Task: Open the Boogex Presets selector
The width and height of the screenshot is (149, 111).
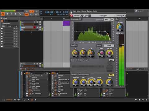Action: click(x=78, y=16)
